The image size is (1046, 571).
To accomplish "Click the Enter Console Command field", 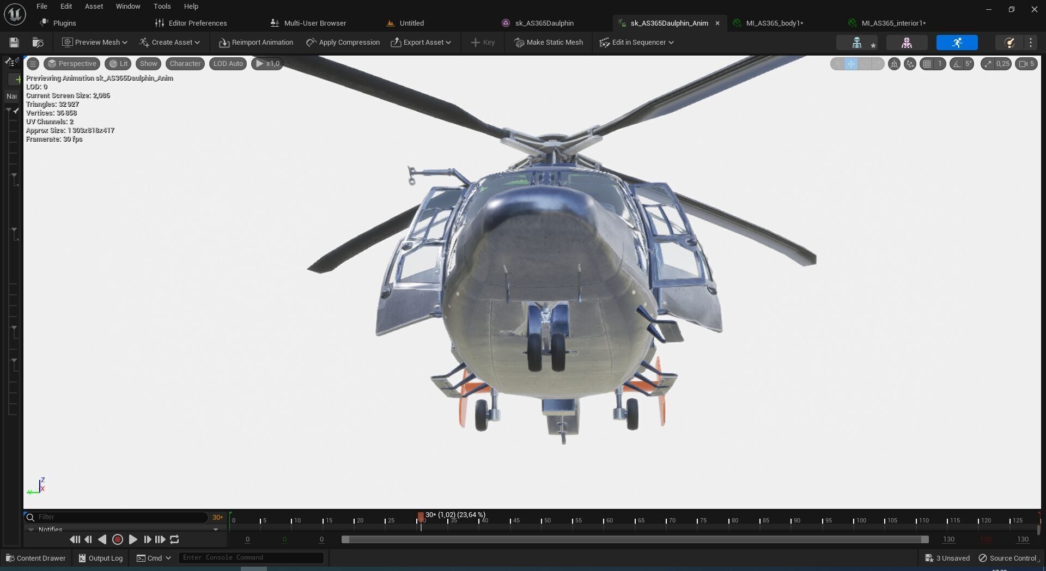I will 251,558.
